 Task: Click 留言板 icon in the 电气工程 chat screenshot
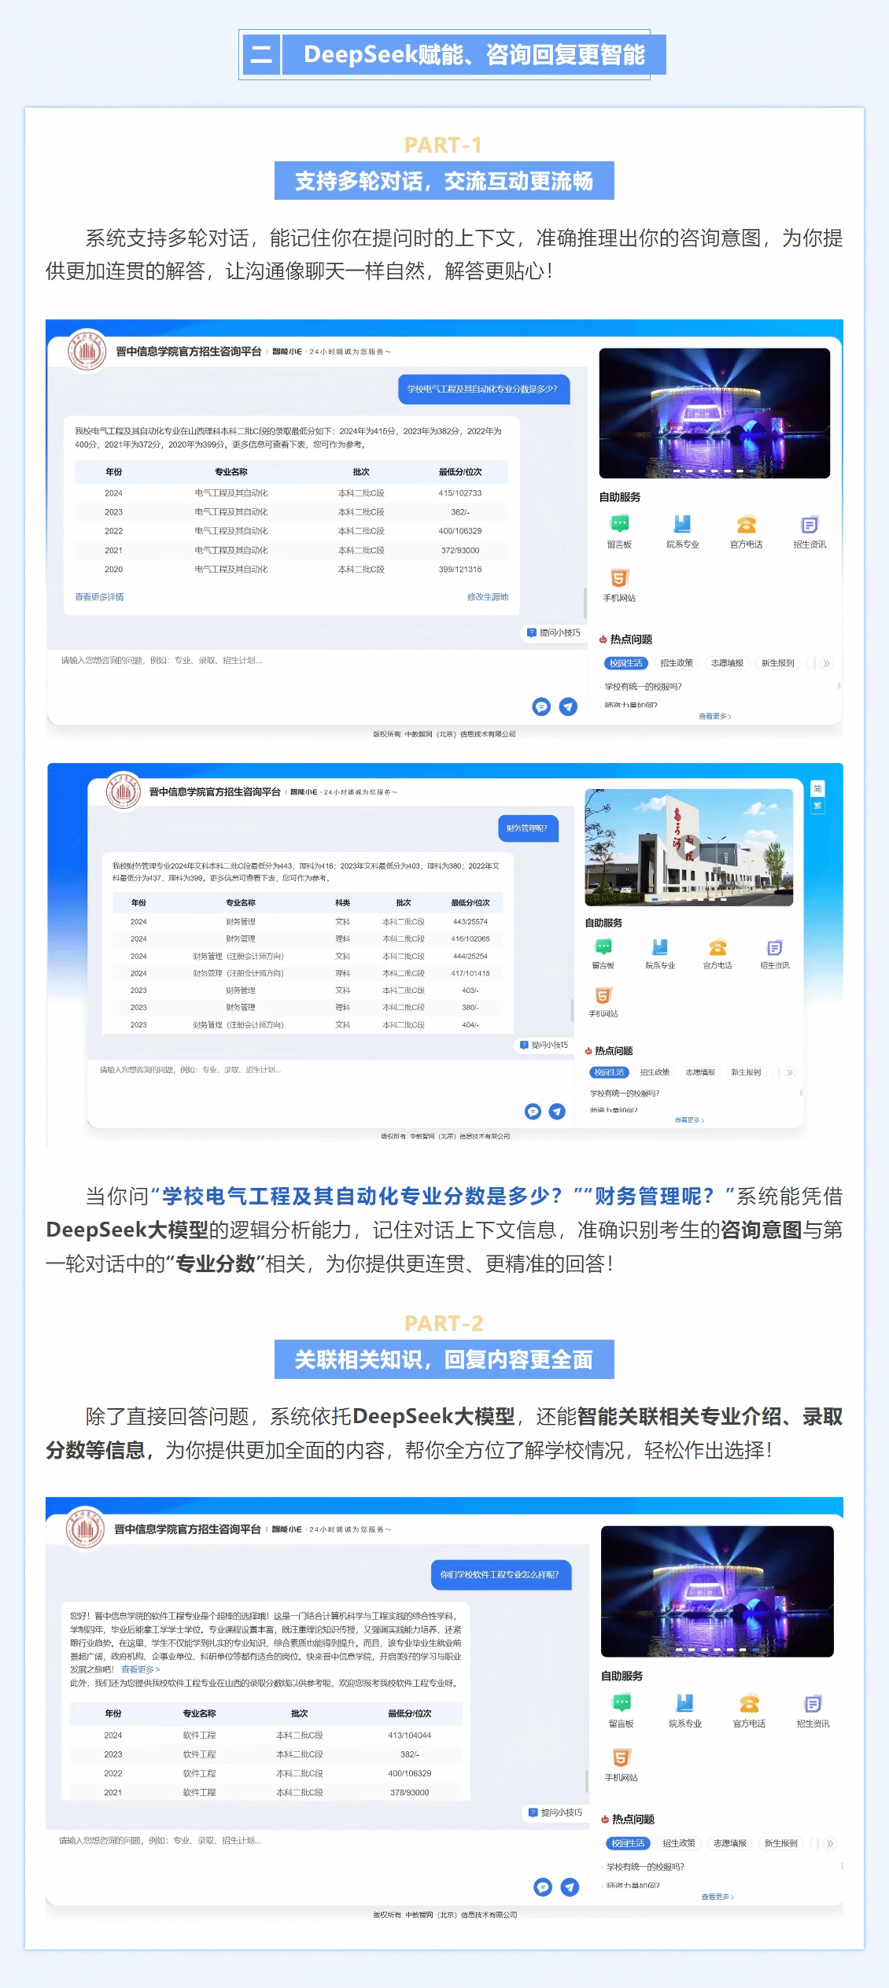(x=619, y=524)
